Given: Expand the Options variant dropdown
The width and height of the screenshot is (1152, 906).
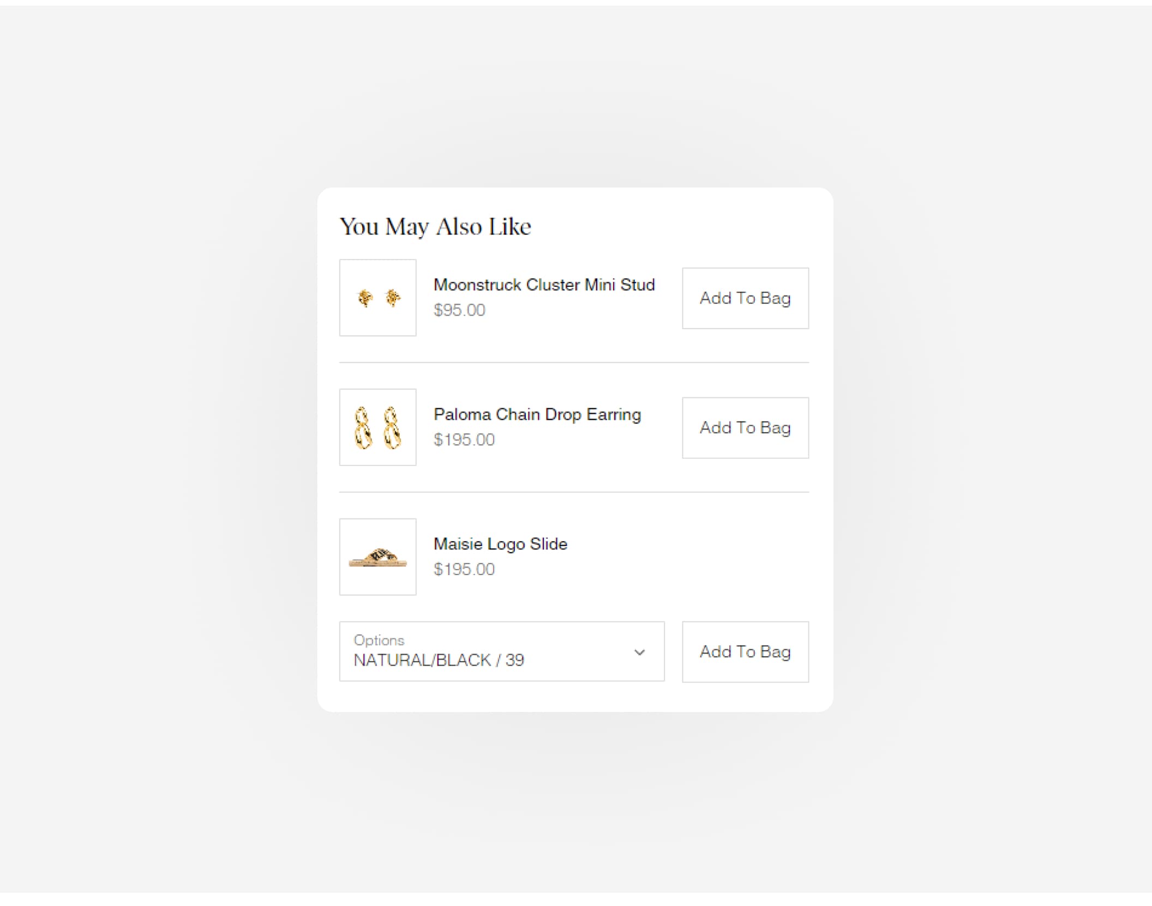Looking at the screenshot, I should click(501, 651).
